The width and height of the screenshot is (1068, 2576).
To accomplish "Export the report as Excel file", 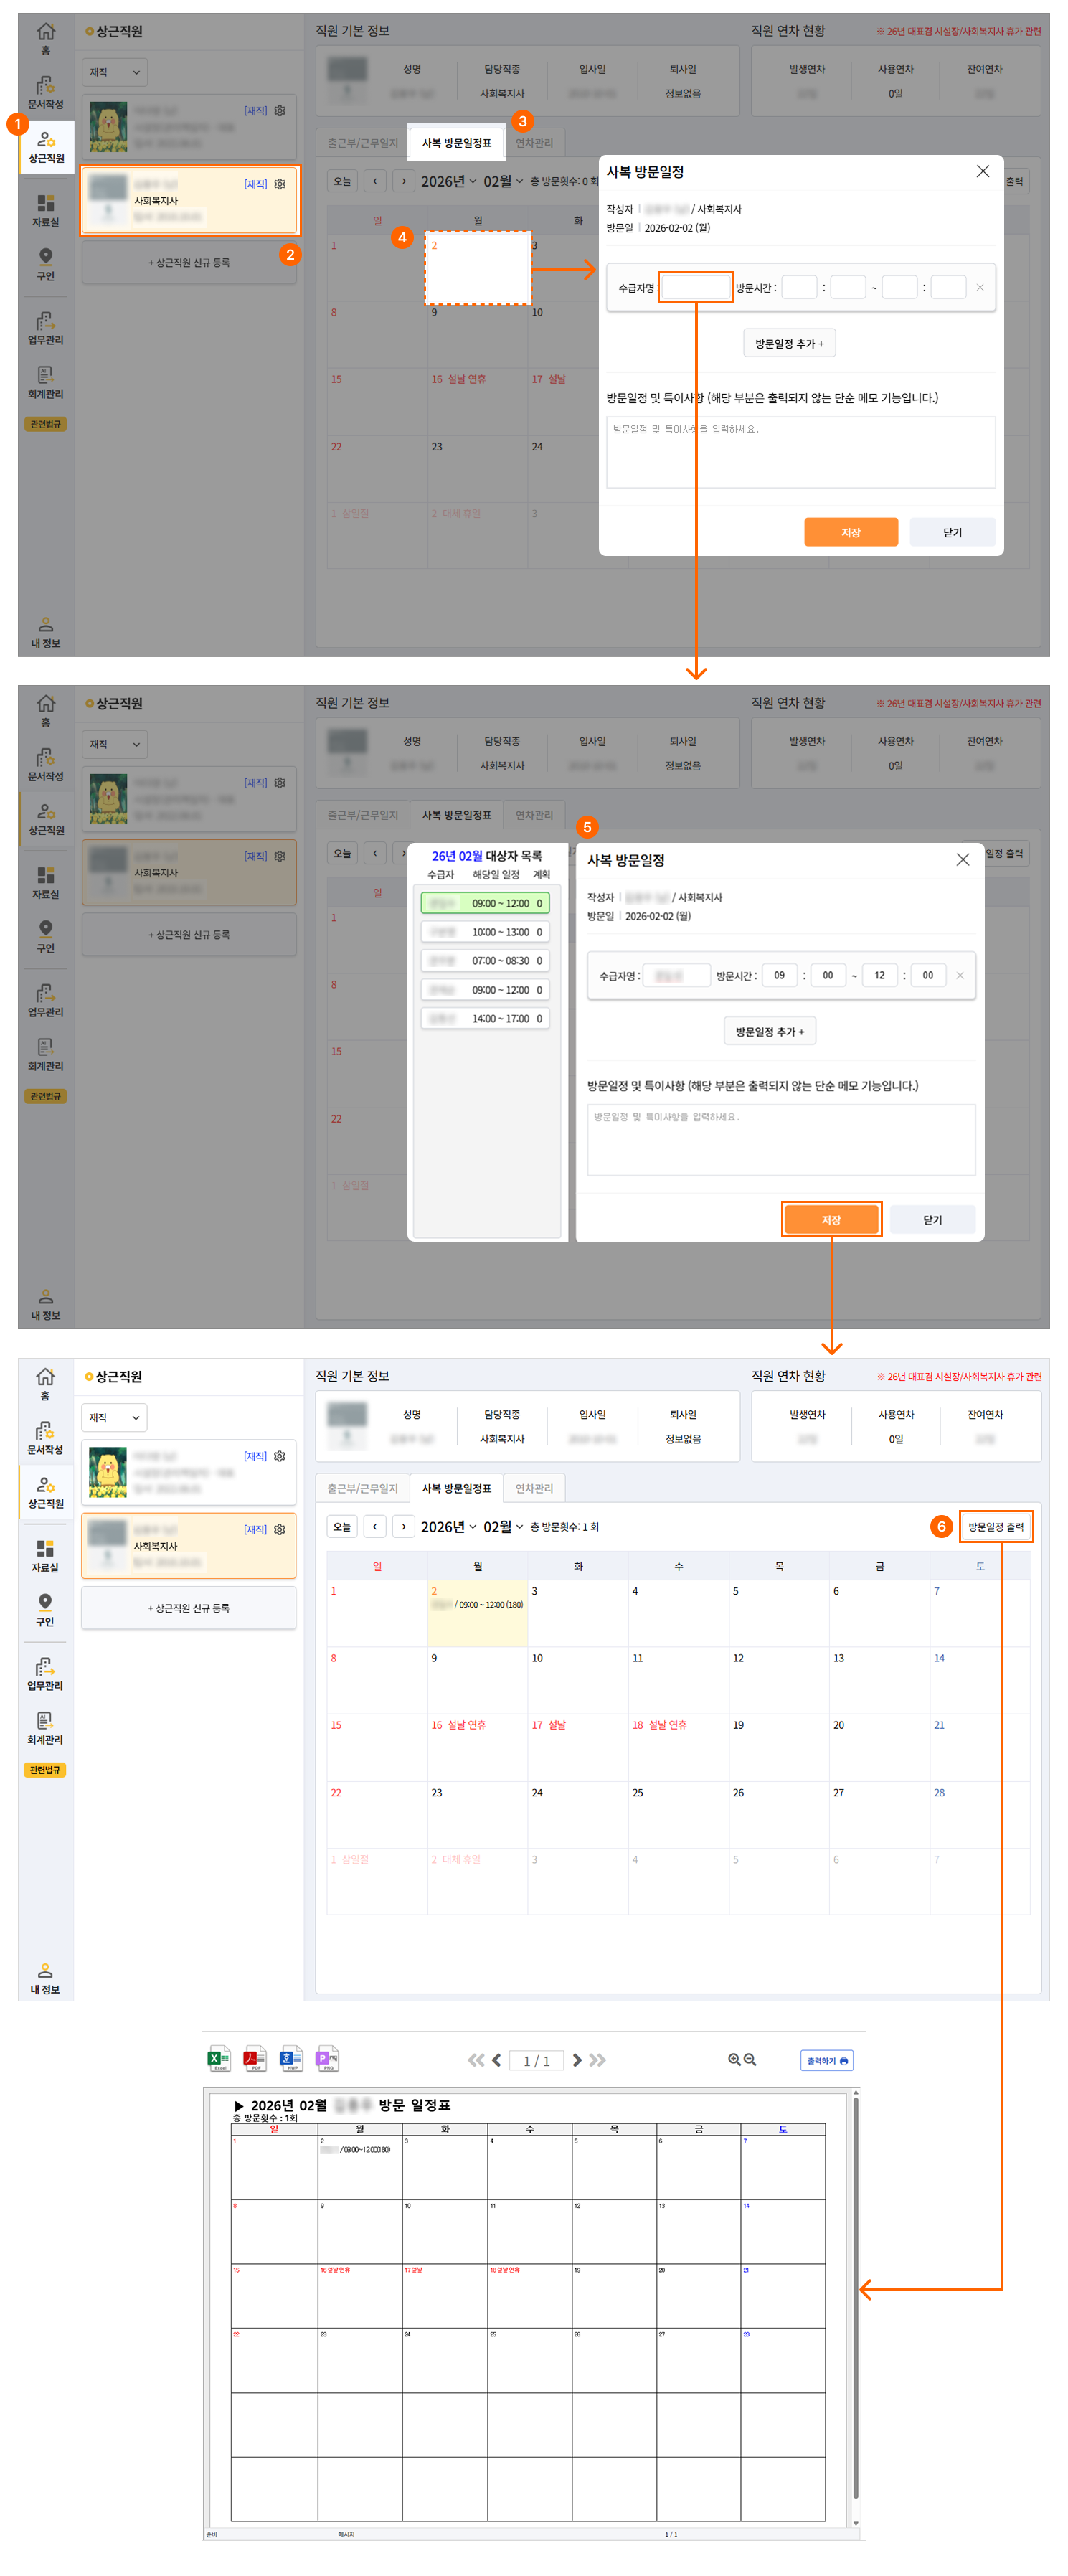I will click(x=219, y=2059).
